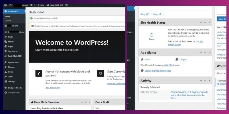The height and width of the screenshot is (114, 229).
Task: Click the Links sidebar item icon
Action: 6,32
